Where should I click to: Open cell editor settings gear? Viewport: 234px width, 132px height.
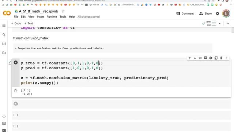[211, 58]
